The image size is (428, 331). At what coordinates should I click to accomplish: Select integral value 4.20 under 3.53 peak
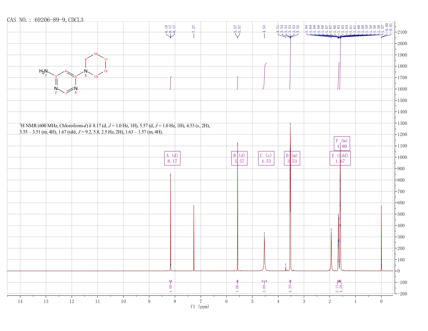click(290, 288)
